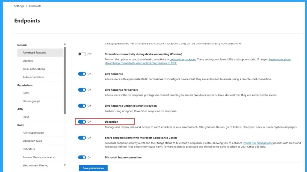The height and width of the screenshot is (172, 307).
Task: Click Share endpoint alerts with Compliance Center title
Action: click(141, 138)
